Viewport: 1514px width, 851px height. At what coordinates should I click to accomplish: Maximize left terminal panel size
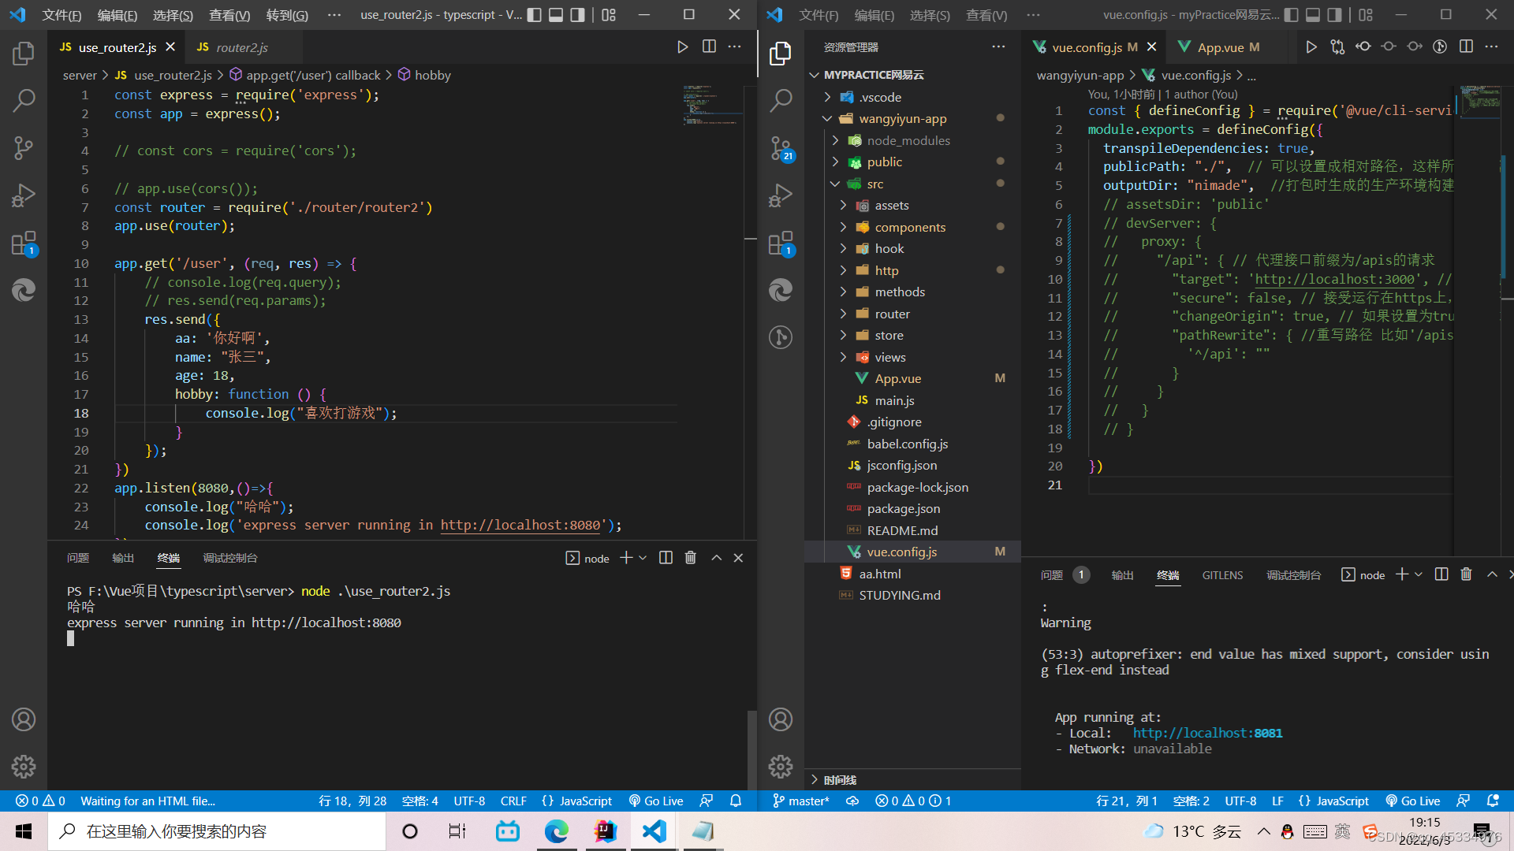[716, 558]
